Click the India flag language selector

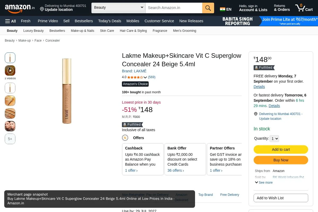(226, 9)
